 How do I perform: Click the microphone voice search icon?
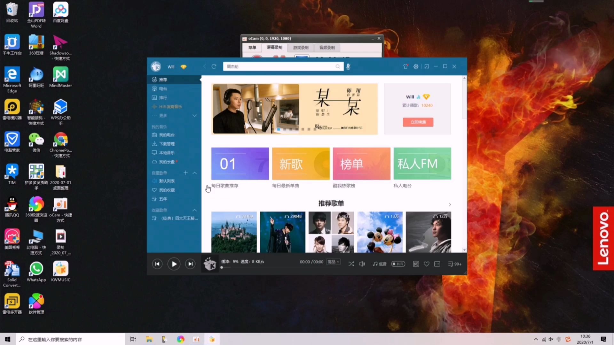pyautogui.click(x=348, y=66)
